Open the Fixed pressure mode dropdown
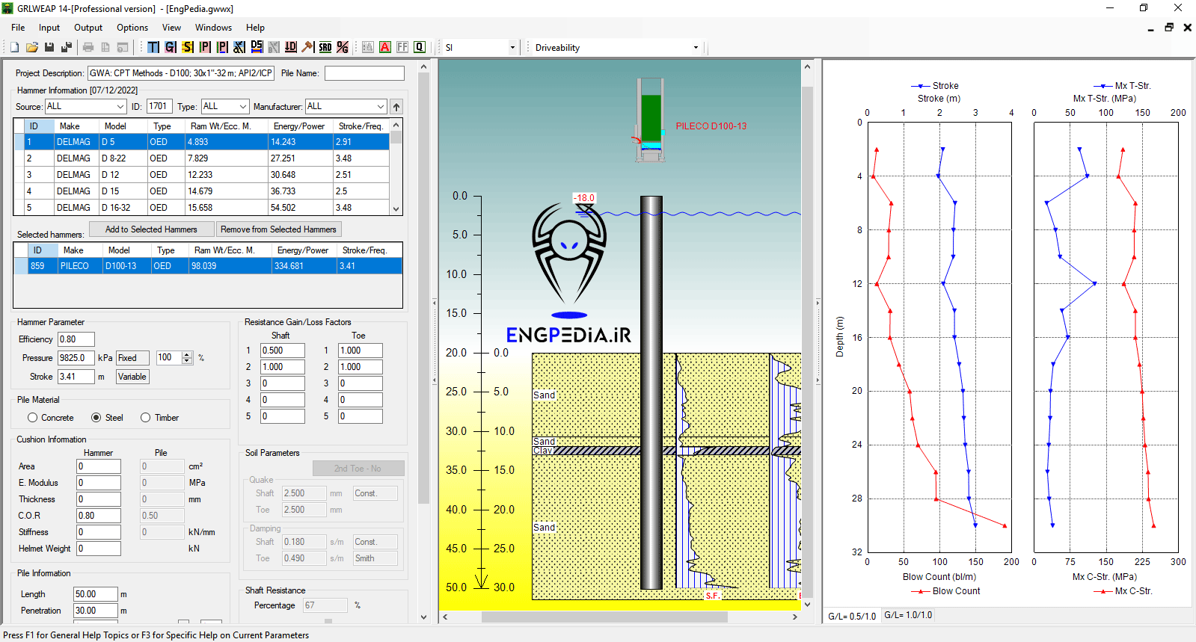 tap(132, 358)
